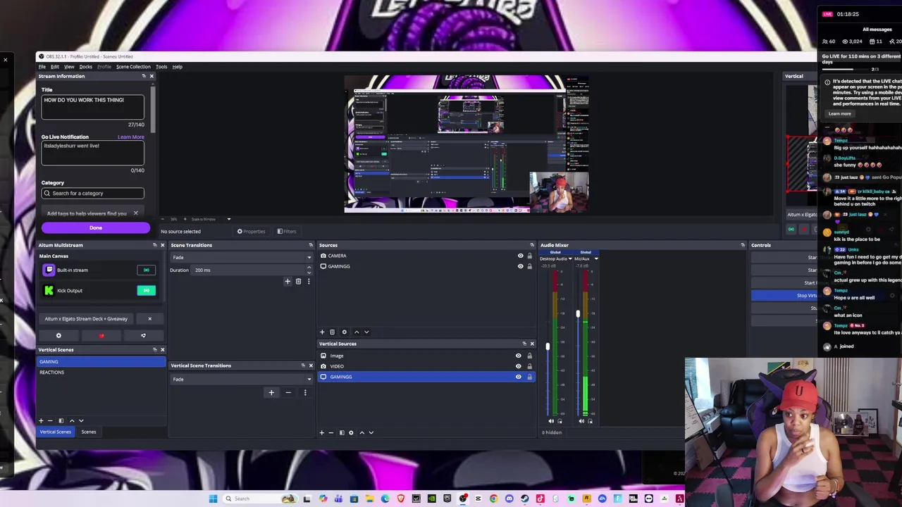
Task: Open preview Scale to Window dropdown
Action: click(x=228, y=219)
